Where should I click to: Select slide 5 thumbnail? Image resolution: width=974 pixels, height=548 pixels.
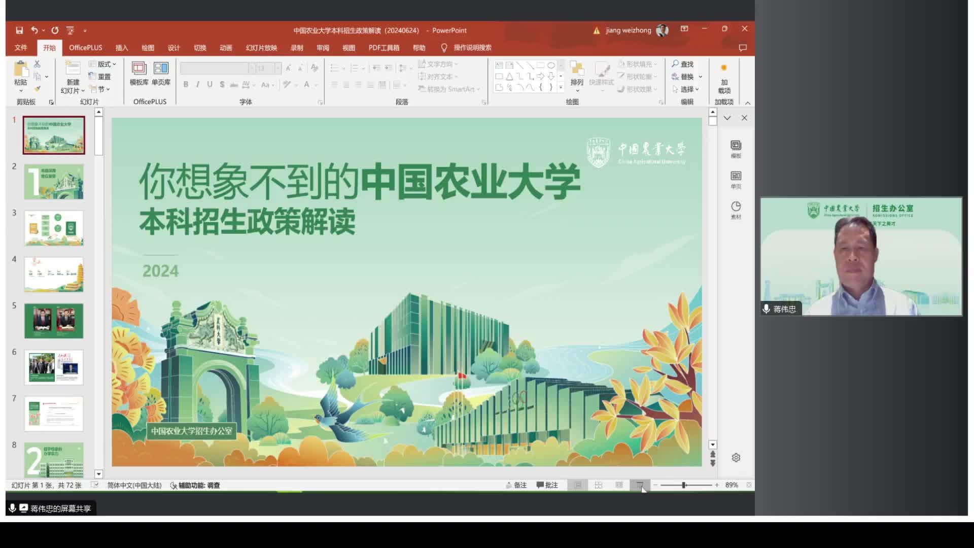pyautogui.click(x=54, y=321)
